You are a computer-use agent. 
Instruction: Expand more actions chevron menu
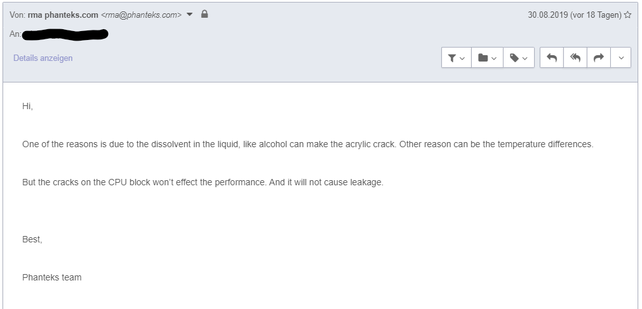click(621, 58)
